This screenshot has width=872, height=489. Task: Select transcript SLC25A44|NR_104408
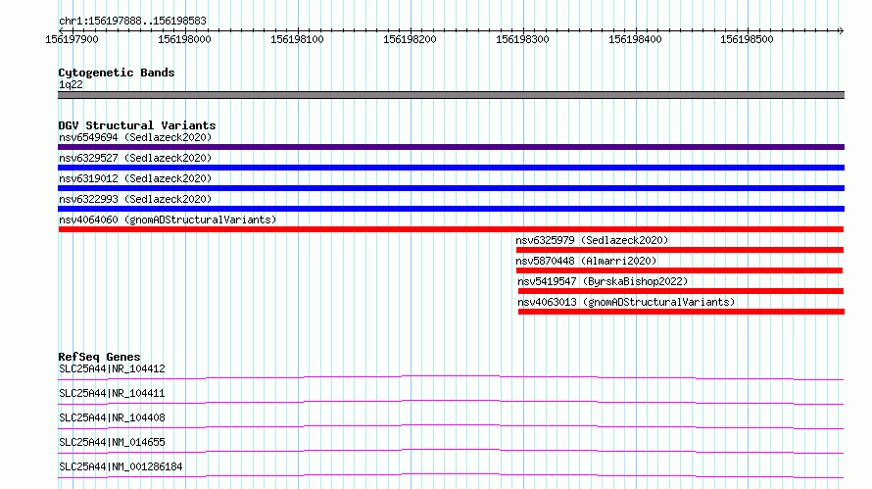coord(112,417)
